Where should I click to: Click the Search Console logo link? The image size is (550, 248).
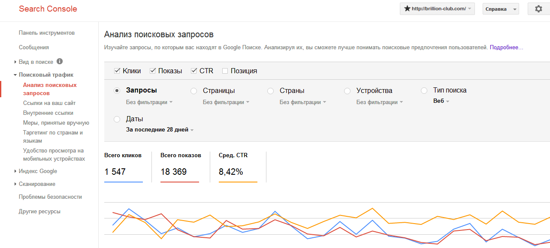pos(48,9)
